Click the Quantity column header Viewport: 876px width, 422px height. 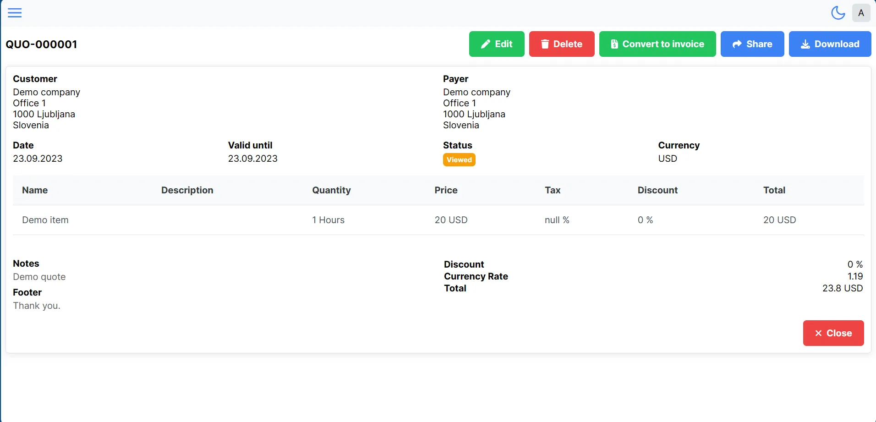click(331, 190)
